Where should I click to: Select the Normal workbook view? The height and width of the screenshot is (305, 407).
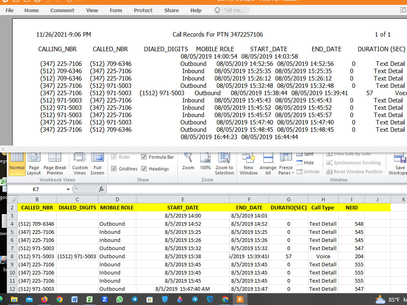[x=17, y=164]
